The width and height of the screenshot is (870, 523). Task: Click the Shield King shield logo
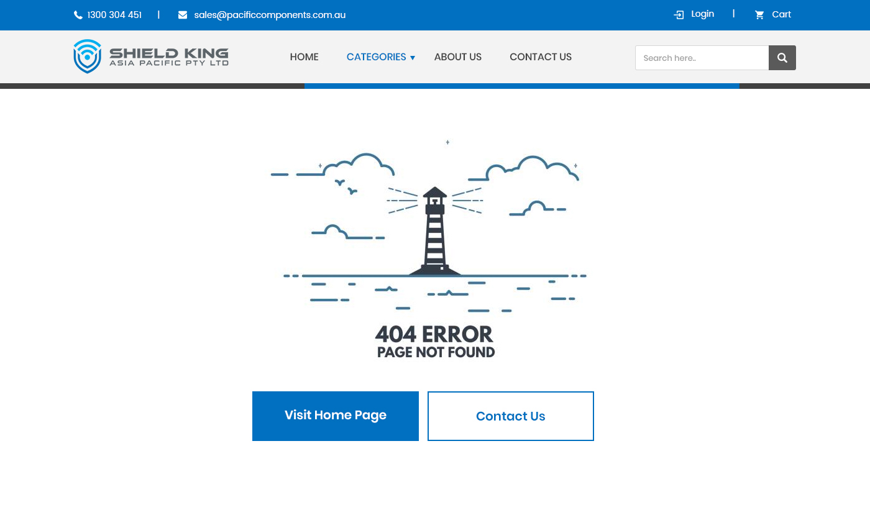(87, 57)
